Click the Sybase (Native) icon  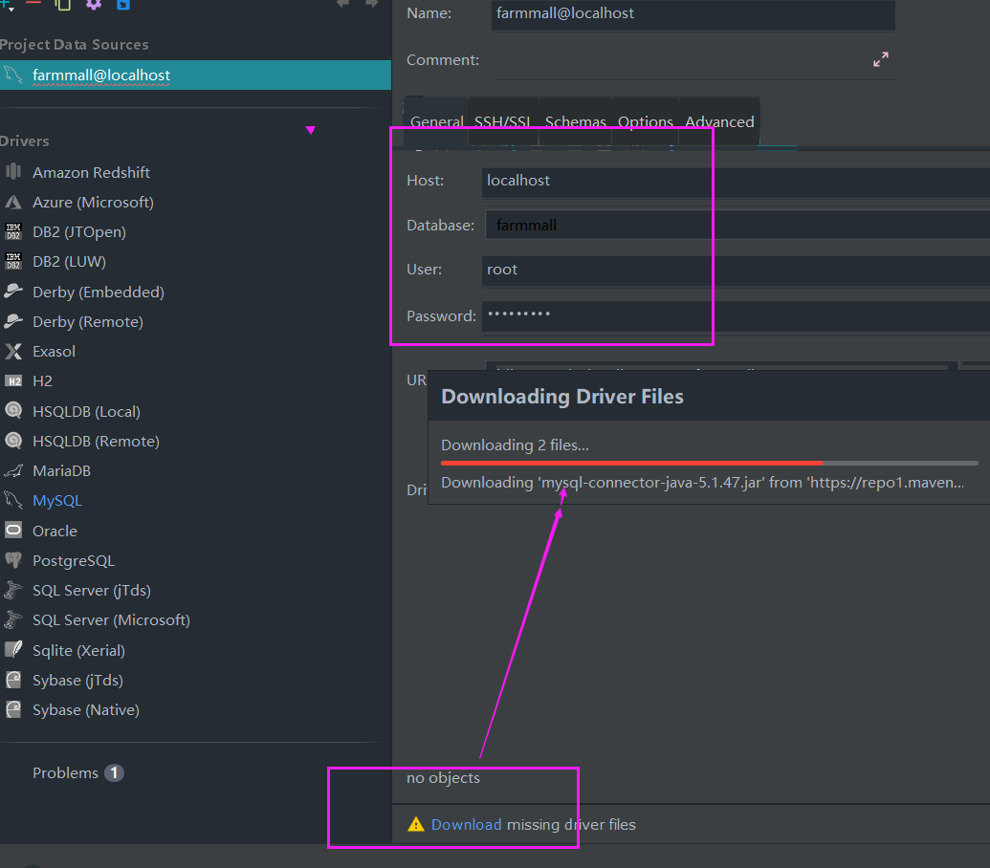click(13, 709)
